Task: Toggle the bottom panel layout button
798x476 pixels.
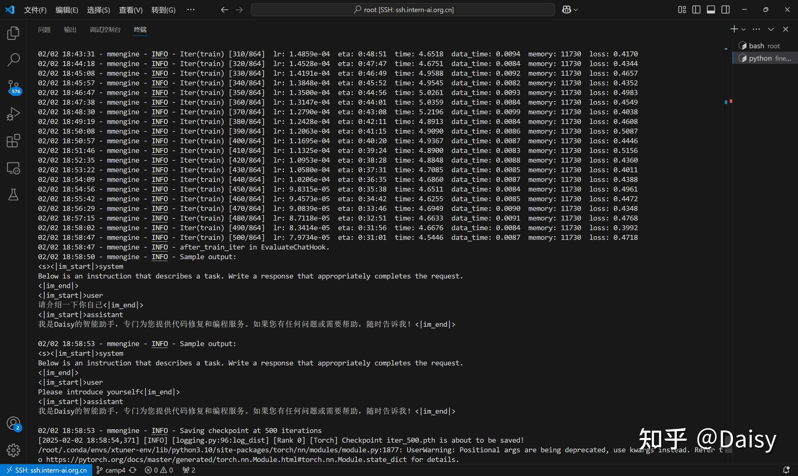Action: click(x=711, y=10)
